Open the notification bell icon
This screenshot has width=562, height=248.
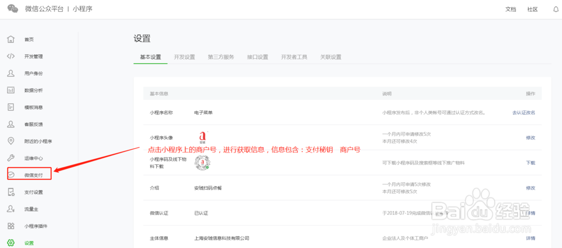click(x=556, y=10)
